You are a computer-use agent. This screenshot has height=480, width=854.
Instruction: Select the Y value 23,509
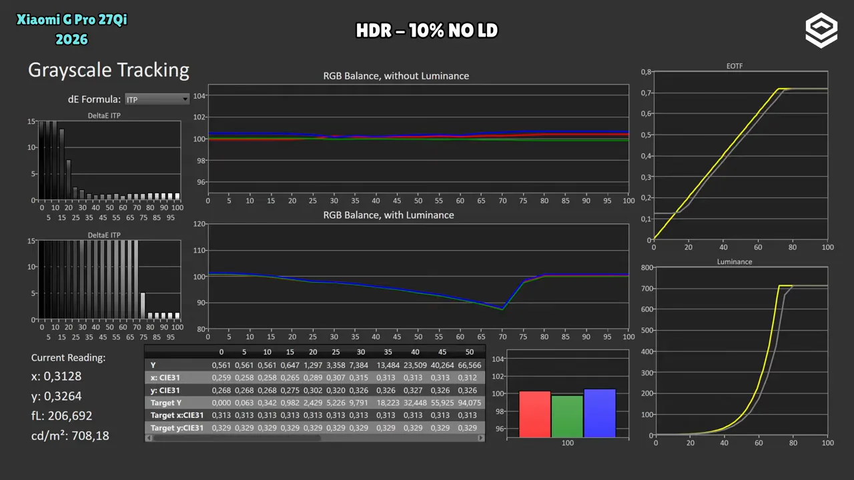[415, 365]
